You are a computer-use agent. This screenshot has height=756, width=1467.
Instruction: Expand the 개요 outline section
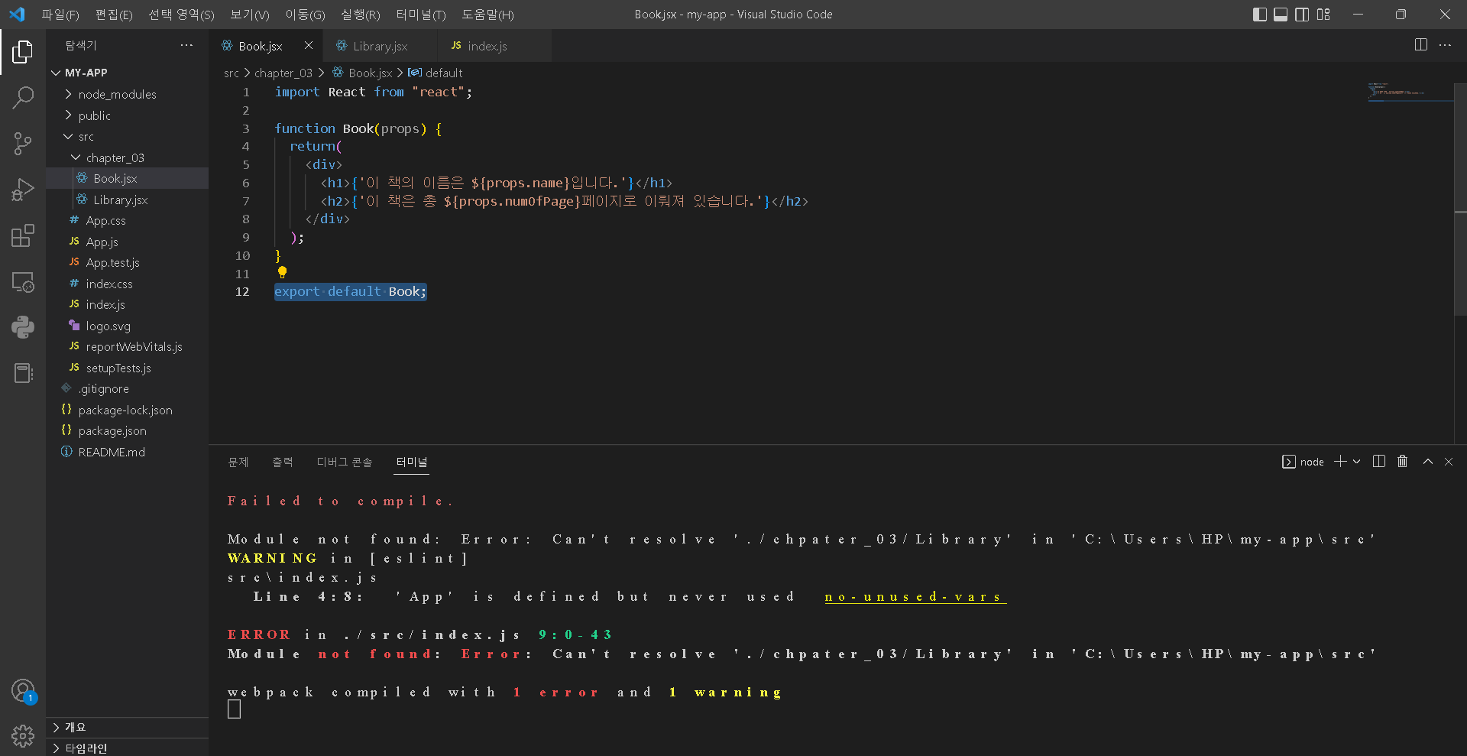click(127, 727)
